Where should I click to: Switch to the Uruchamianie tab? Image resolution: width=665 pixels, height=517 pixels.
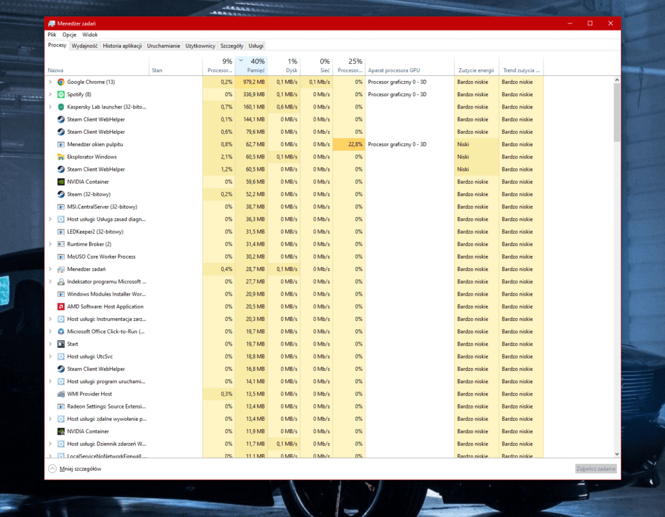163,46
